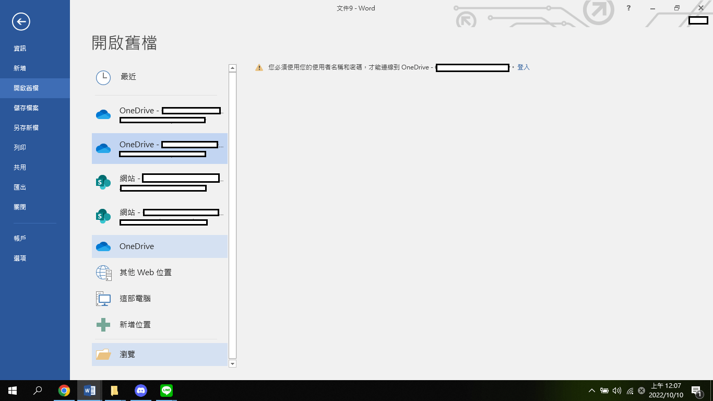Select the highlighted OneDrive account cloud icon

coord(103,148)
